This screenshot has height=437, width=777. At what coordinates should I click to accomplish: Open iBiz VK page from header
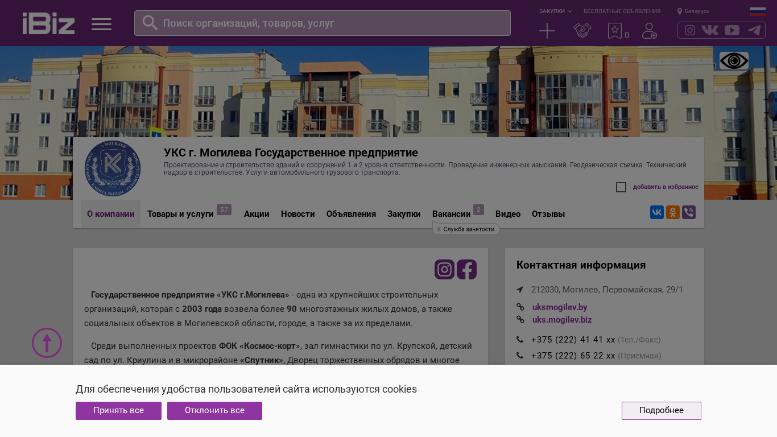[710, 30]
